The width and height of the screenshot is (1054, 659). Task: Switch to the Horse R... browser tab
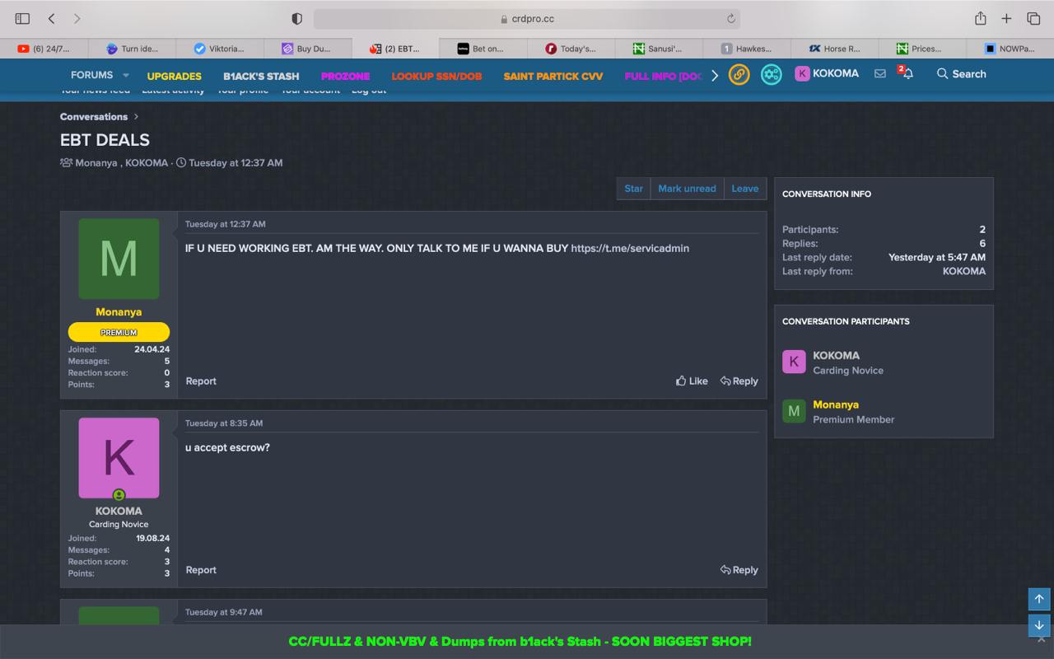coord(834,49)
